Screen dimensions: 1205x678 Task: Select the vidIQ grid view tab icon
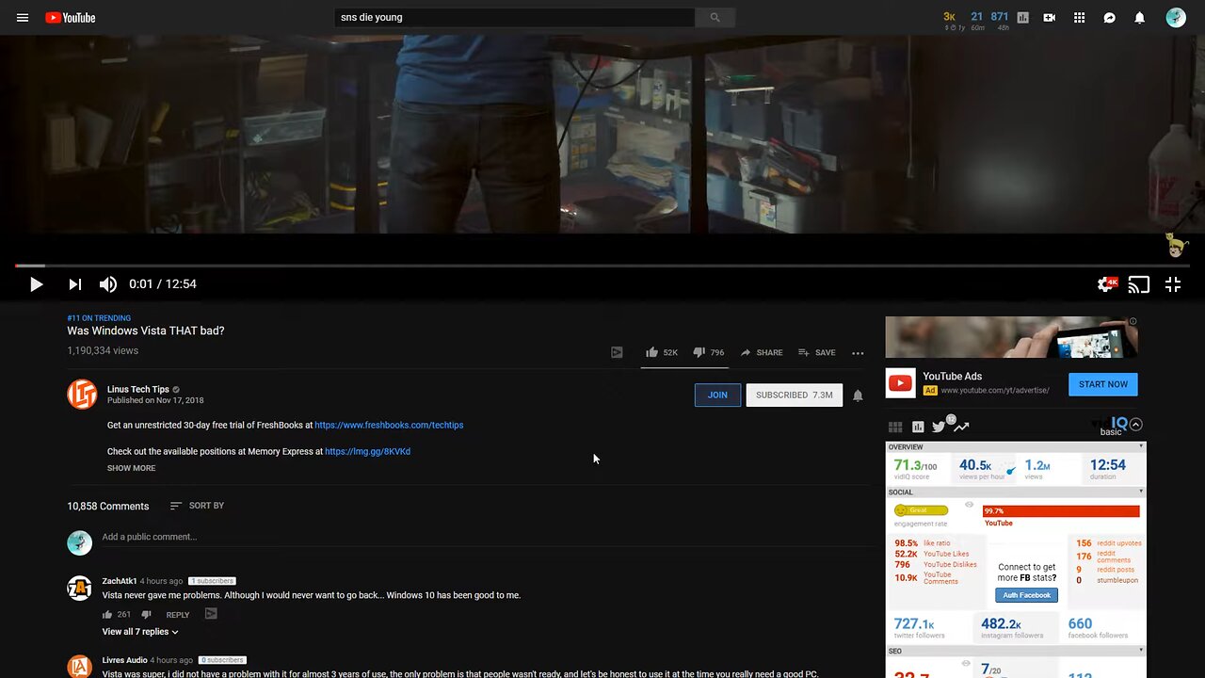click(x=895, y=428)
